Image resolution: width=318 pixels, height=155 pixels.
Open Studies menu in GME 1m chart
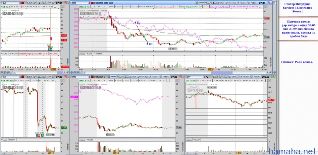point(242,3)
